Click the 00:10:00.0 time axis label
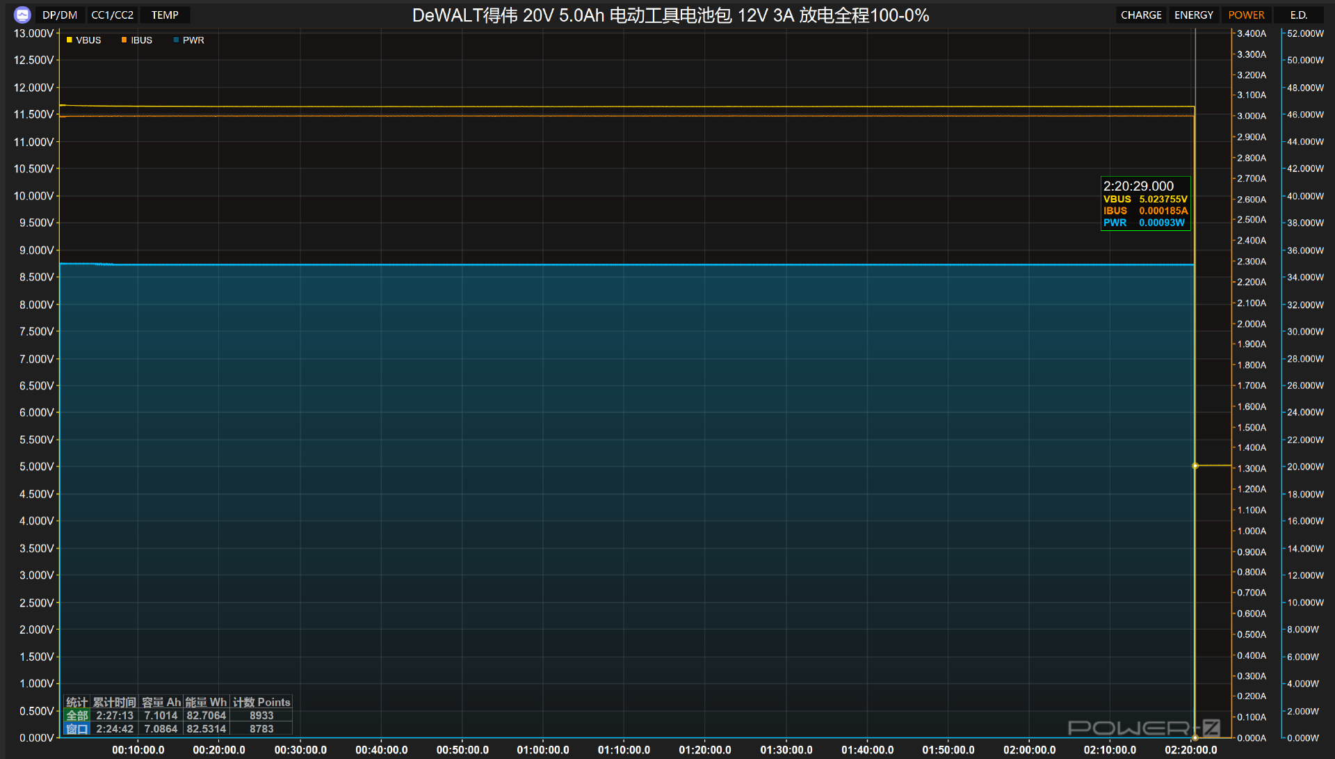The height and width of the screenshot is (759, 1335). pyautogui.click(x=138, y=749)
